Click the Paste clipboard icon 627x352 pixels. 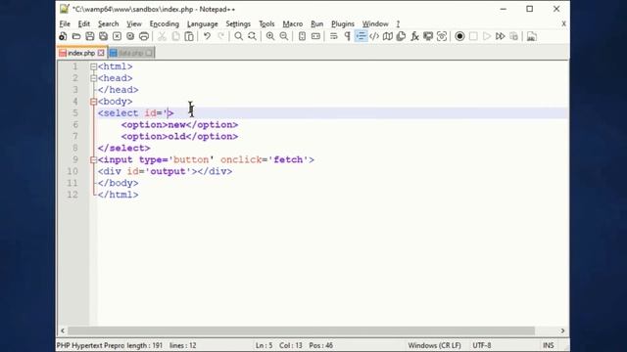pyautogui.click(x=189, y=36)
